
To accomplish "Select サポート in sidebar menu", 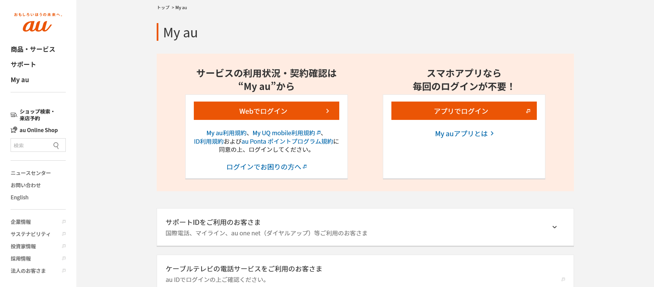I will click(23, 64).
